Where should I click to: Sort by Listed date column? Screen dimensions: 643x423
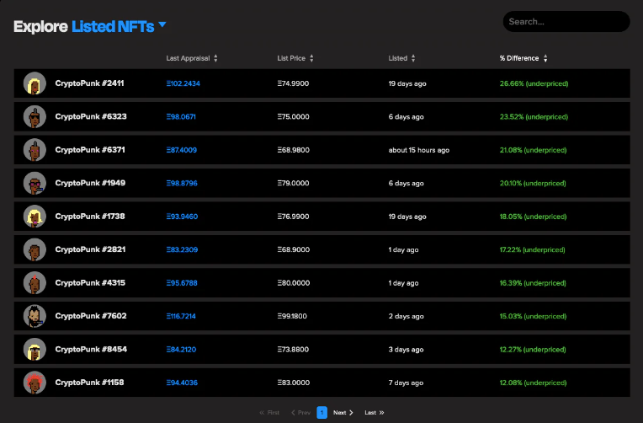coord(401,58)
